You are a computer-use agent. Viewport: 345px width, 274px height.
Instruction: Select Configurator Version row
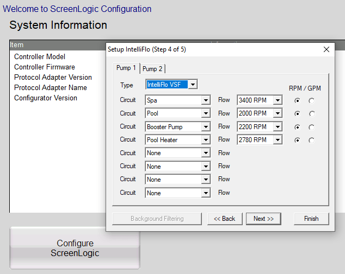46,98
